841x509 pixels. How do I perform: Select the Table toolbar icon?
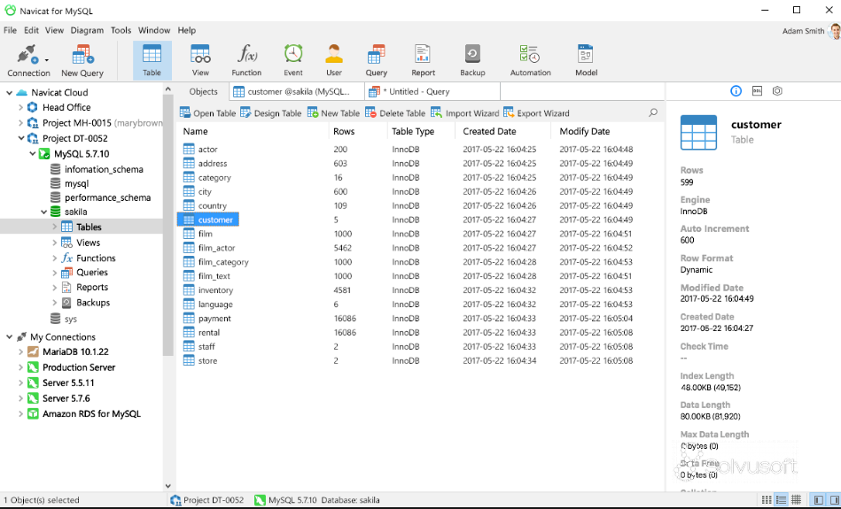152,60
